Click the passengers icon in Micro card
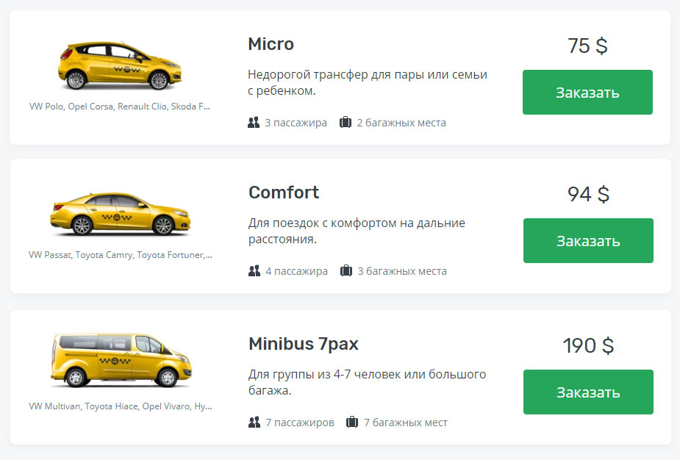 pos(254,123)
